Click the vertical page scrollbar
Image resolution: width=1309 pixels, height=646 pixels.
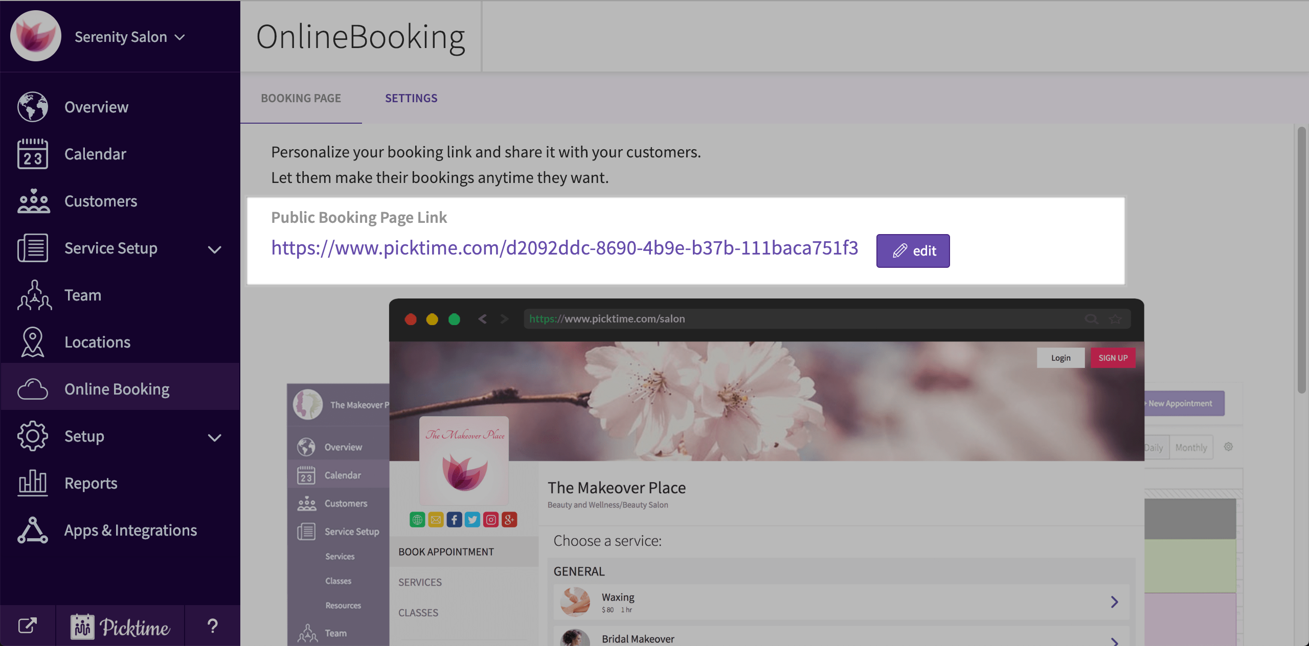click(x=1302, y=261)
